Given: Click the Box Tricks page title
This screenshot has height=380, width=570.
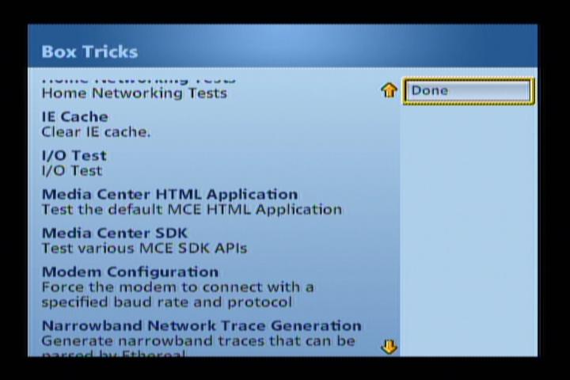Looking at the screenshot, I should 89,51.
